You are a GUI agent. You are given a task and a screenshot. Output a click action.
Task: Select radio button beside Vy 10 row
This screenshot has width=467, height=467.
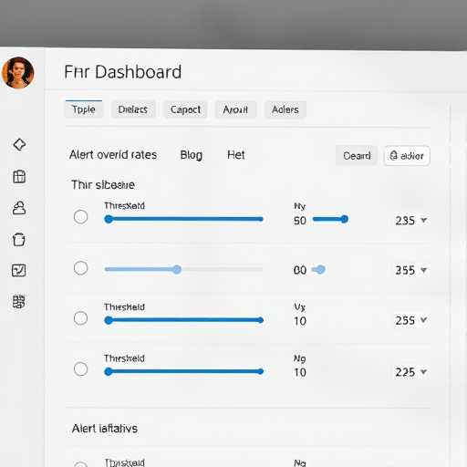[x=80, y=318]
